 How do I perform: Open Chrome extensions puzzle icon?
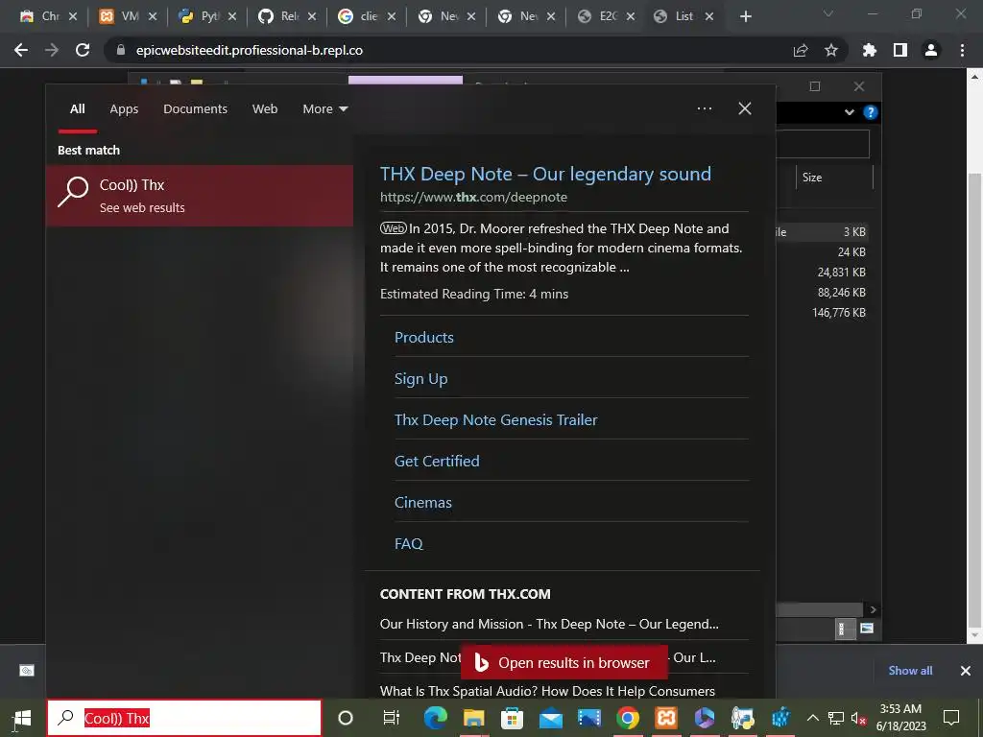(870, 50)
